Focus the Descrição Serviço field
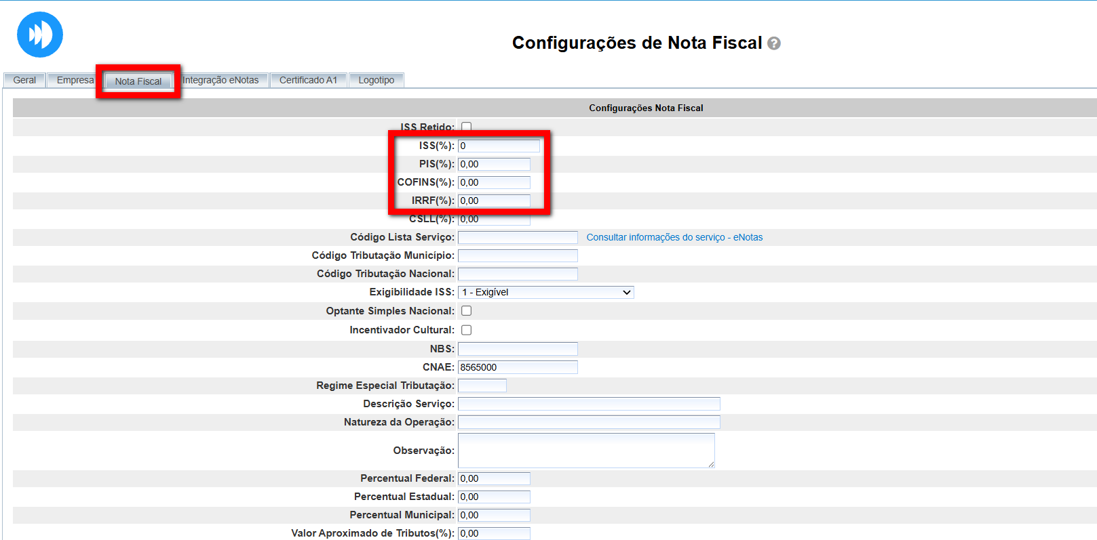The height and width of the screenshot is (540, 1097). [589, 404]
